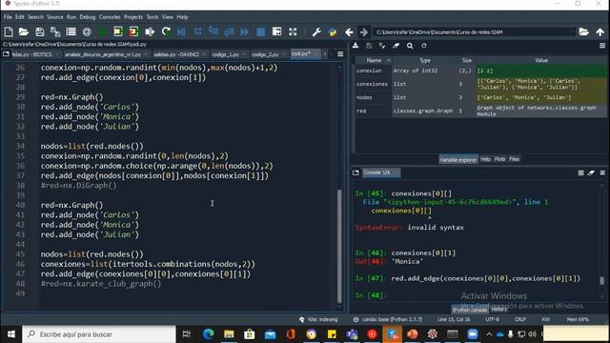Image resolution: width=610 pixels, height=343 pixels.
Task: Open the PYTHONPATH manager Python icon
Action: (333, 31)
